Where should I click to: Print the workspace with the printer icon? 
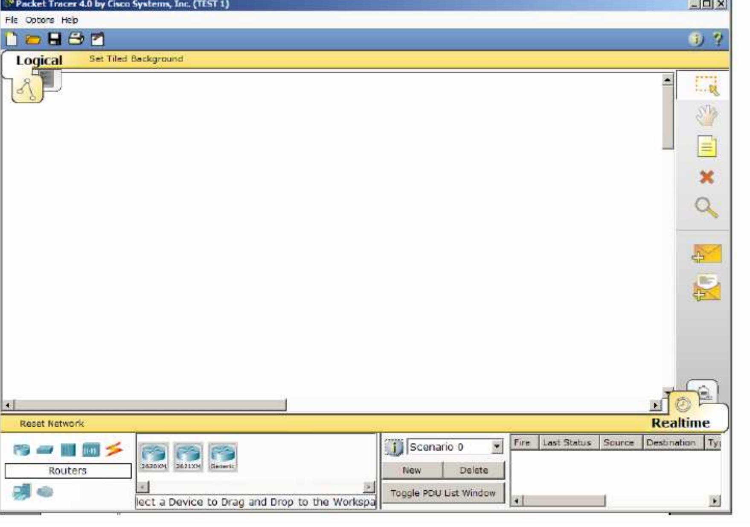click(x=76, y=39)
